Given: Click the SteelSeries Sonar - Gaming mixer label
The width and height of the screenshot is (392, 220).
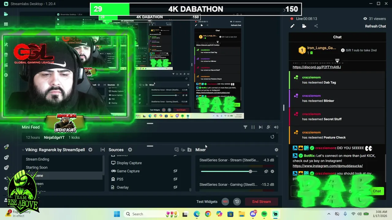Looking at the screenshot, I should click(228, 185).
